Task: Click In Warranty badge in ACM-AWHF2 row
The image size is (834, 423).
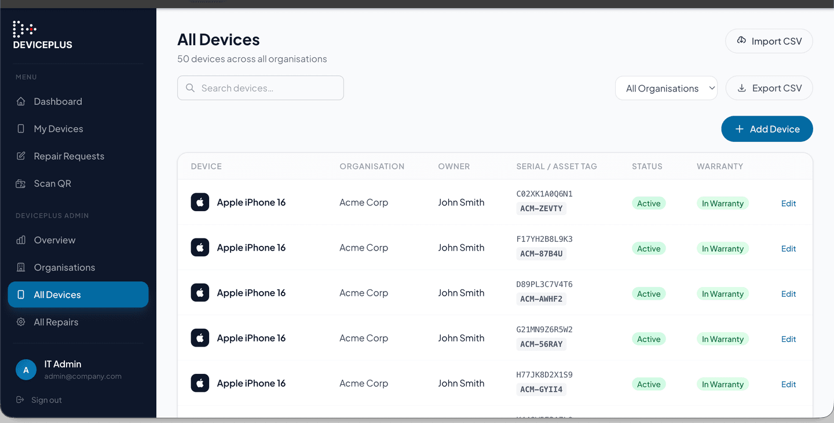Action: point(723,293)
